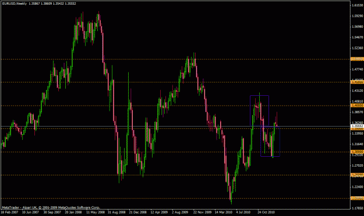
Task: Click the 1.38570 price axis label
Action: 358,112
